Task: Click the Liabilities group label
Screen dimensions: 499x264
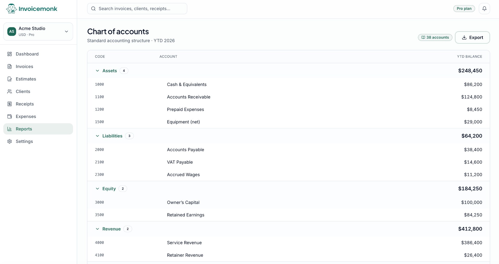Action: pyautogui.click(x=112, y=136)
